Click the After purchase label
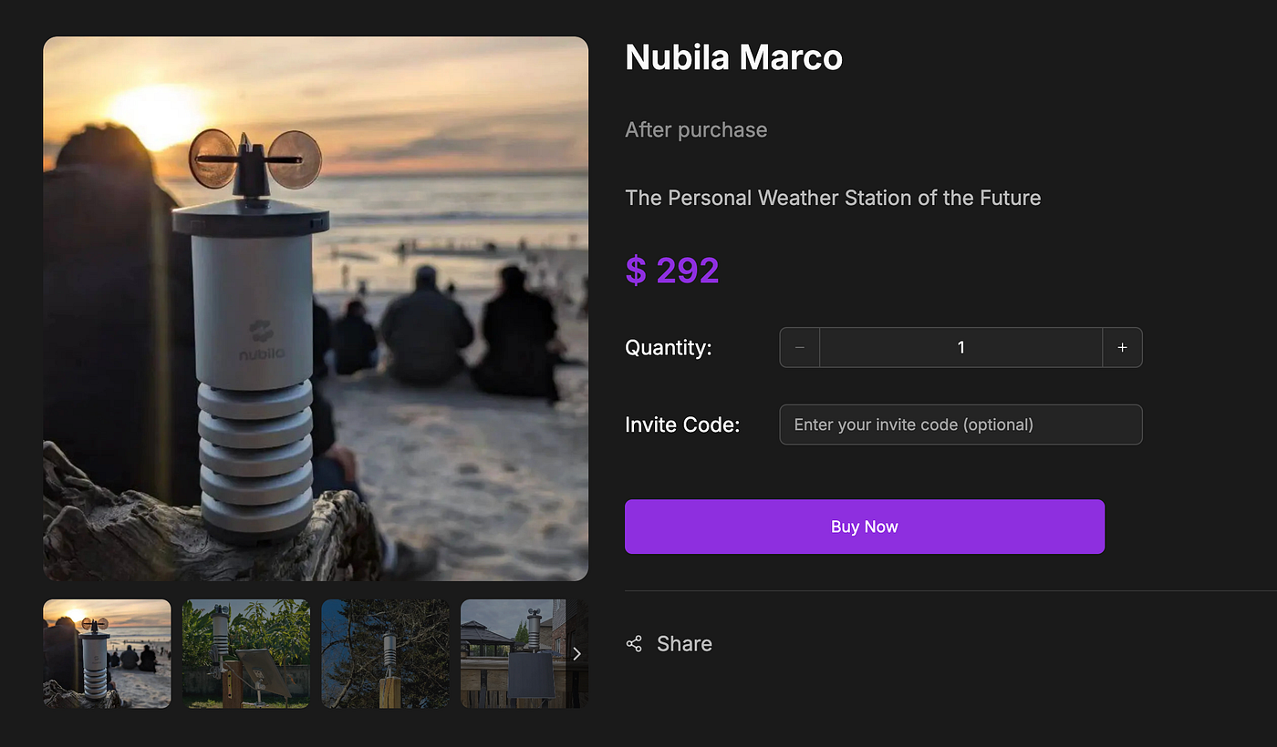Image resolution: width=1277 pixels, height=747 pixels. (x=696, y=129)
